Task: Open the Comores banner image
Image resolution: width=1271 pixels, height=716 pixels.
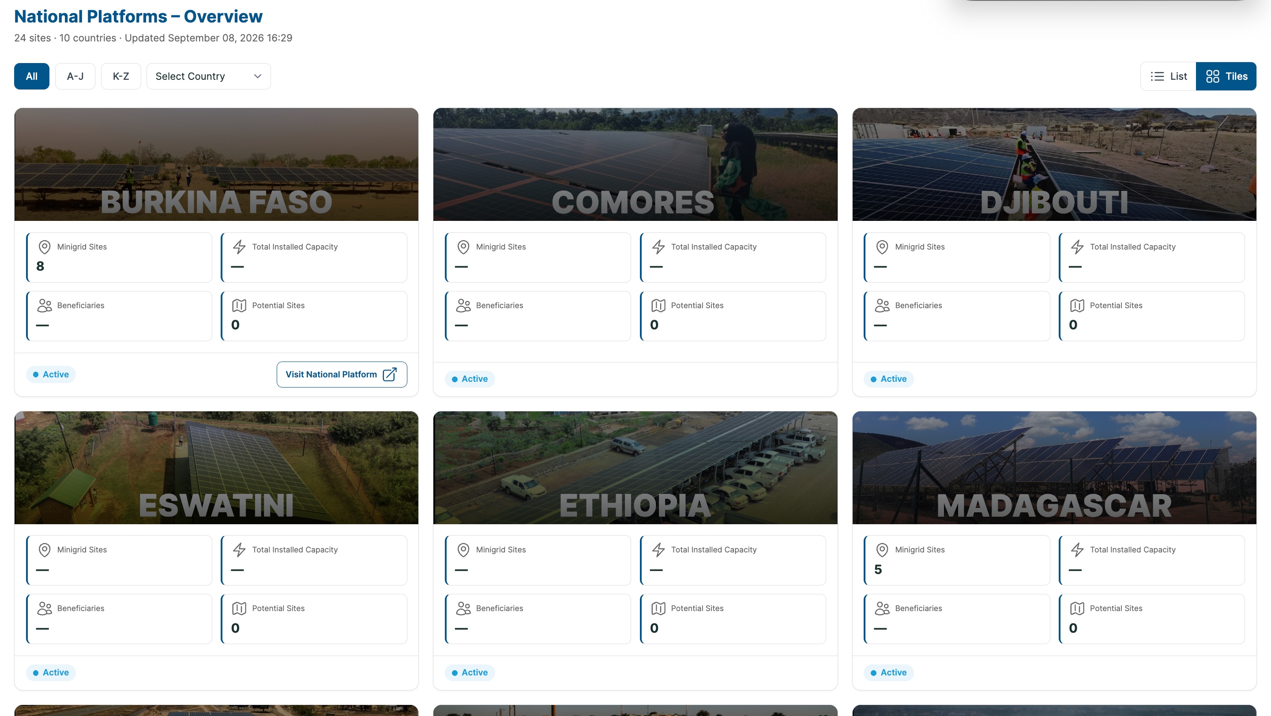Action: (x=635, y=164)
